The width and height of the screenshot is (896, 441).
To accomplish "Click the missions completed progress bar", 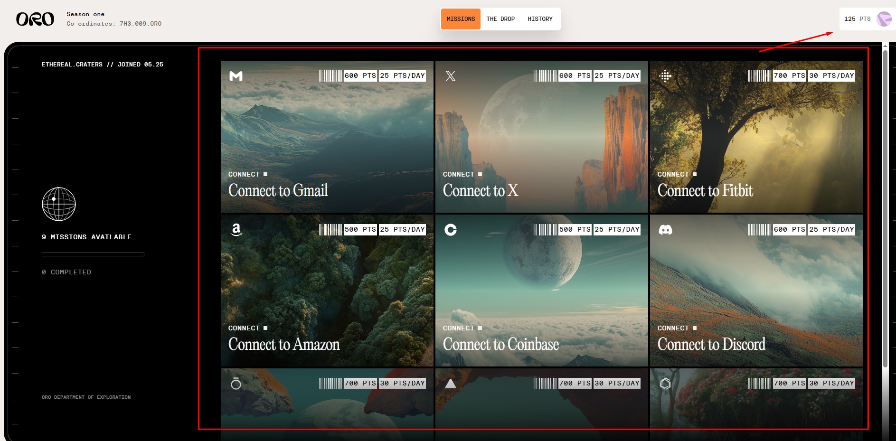I will pos(93,254).
